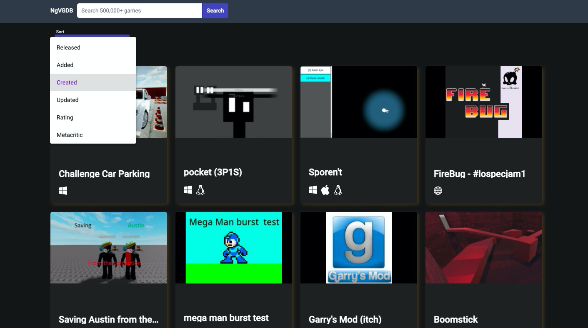The height and width of the screenshot is (328, 588).
Task: Click the Apple platform icon under Sporen't
Action: (325, 189)
